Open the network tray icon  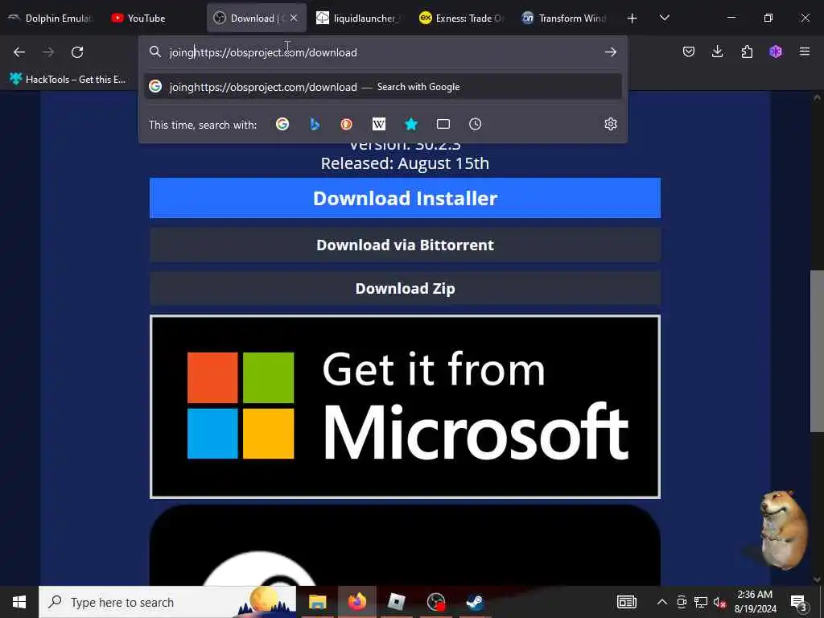tap(701, 602)
